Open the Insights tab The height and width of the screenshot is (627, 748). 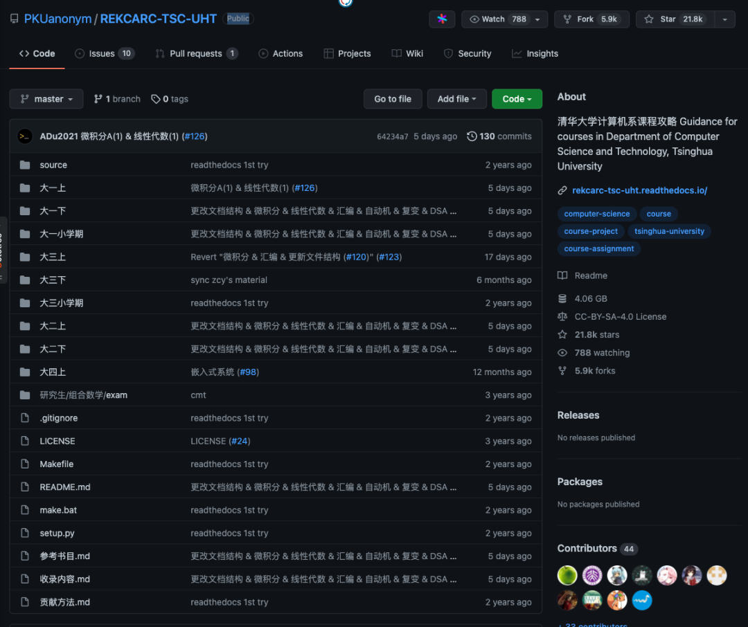(535, 53)
